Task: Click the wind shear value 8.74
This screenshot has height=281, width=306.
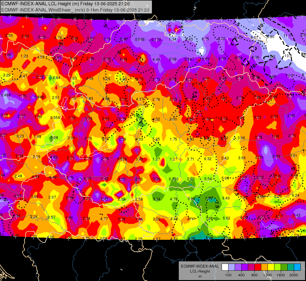Action: (x=239, y=78)
